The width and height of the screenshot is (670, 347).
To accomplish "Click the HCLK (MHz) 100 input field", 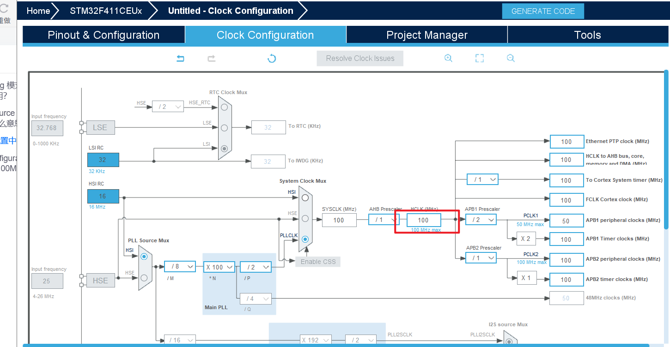I will pyautogui.click(x=423, y=220).
